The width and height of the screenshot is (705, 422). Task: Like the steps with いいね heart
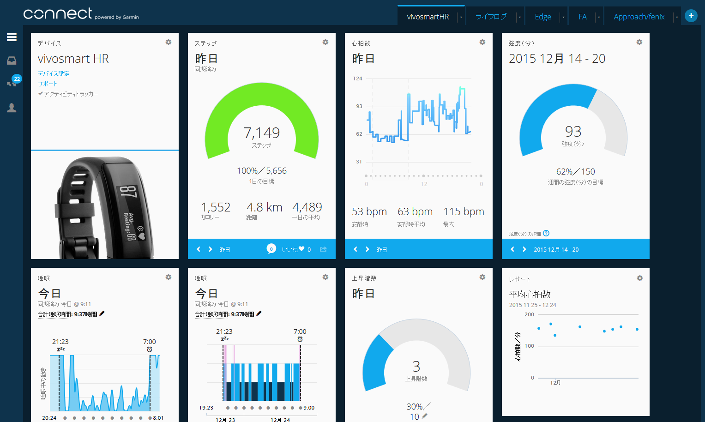coord(293,249)
